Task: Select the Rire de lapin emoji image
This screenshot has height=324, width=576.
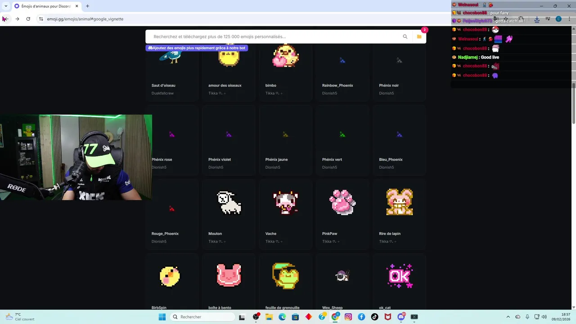Action: click(400, 202)
